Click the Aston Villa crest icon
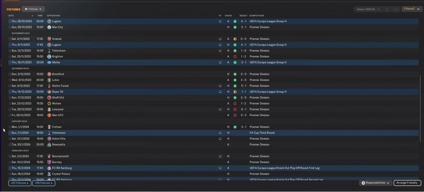Image resolution: width=424 pixels, height=192 pixels. coord(49,139)
